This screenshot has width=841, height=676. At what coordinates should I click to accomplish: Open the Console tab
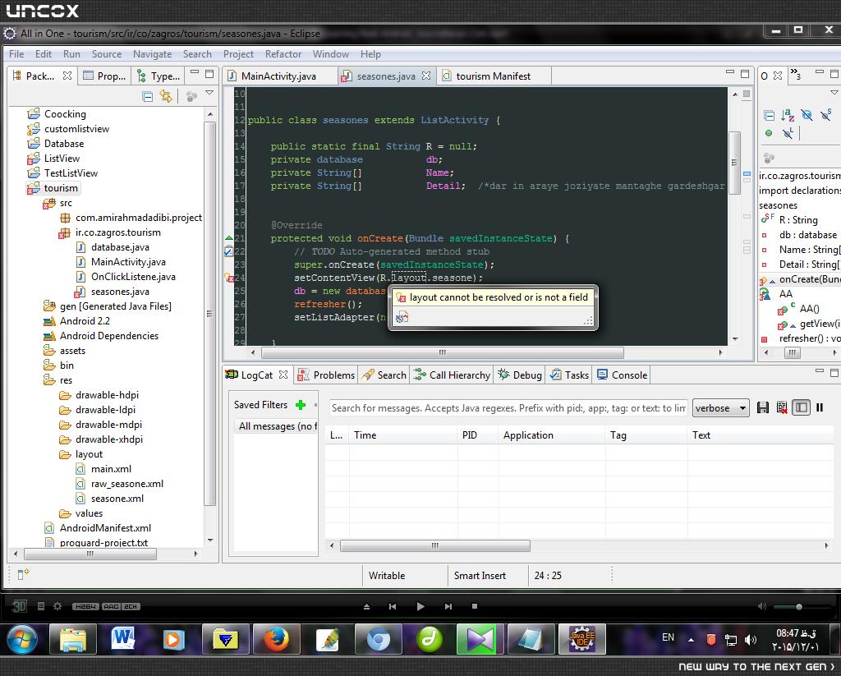pyautogui.click(x=623, y=375)
